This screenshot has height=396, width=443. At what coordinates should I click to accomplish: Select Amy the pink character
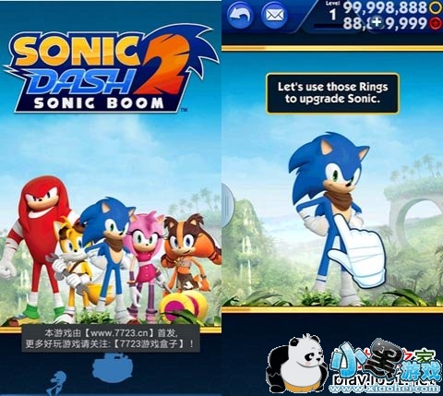tap(145, 261)
